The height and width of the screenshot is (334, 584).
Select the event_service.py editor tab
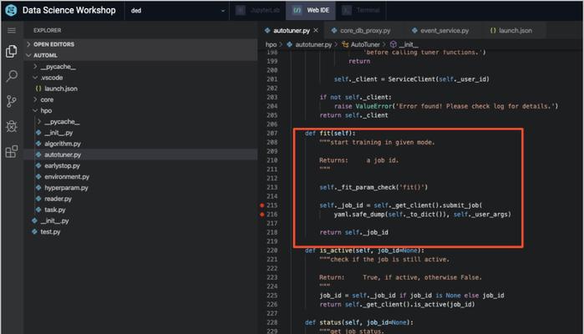tap(440, 31)
